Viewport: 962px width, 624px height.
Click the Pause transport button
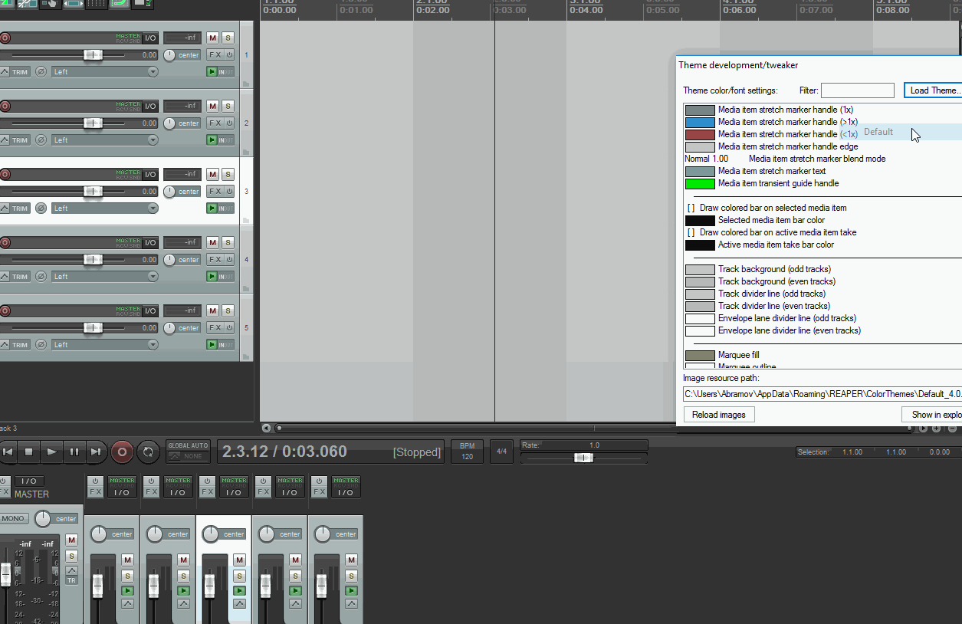[x=74, y=452]
